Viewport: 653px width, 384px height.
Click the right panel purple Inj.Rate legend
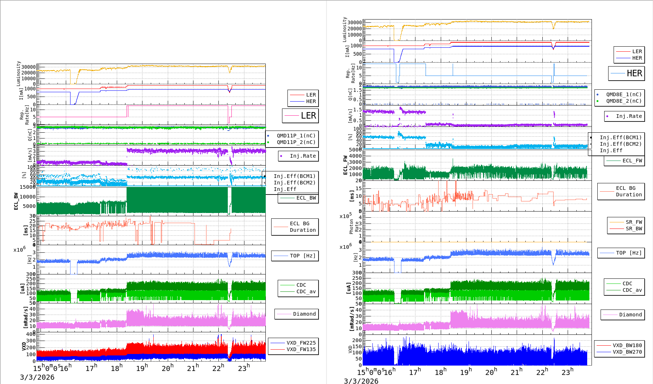pos(624,116)
